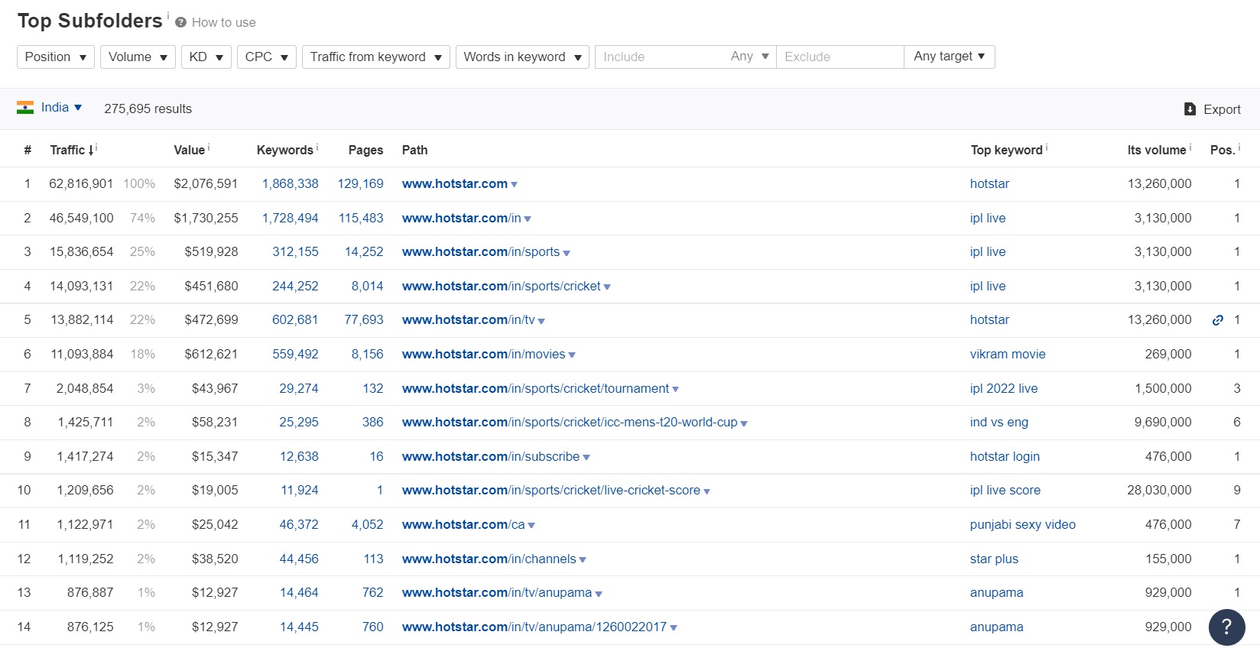Click the Export download icon
Viewport: 1260px width, 648px height.
coord(1190,109)
